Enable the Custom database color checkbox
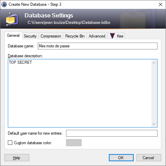Image resolution: width=166 pixels, height=166 pixels. (10, 143)
